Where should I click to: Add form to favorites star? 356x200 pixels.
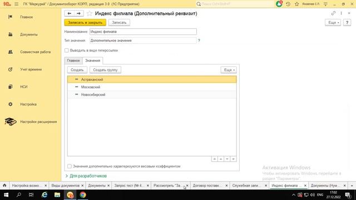tap(90, 13)
